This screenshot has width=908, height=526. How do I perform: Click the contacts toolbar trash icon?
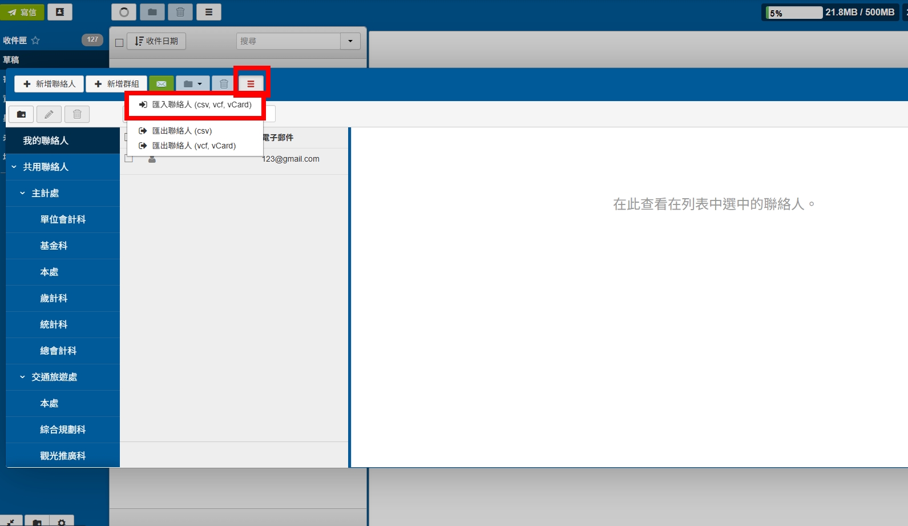click(224, 84)
